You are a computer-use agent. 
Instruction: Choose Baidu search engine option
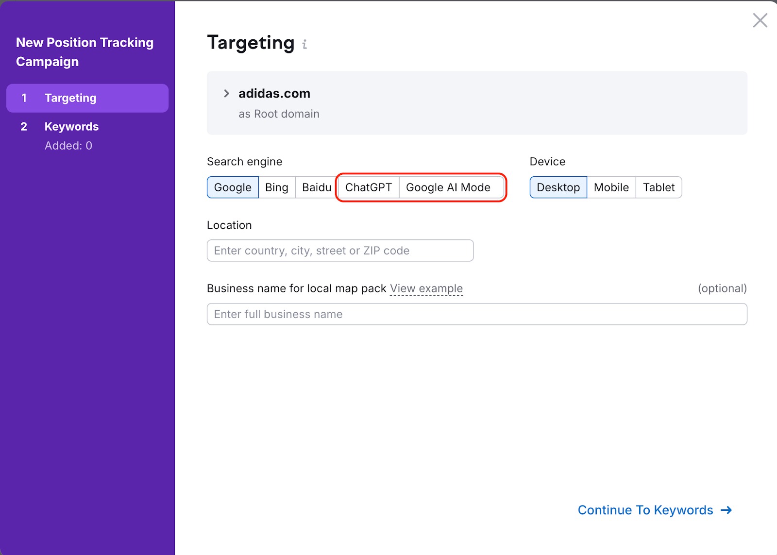tap(316, 187)
